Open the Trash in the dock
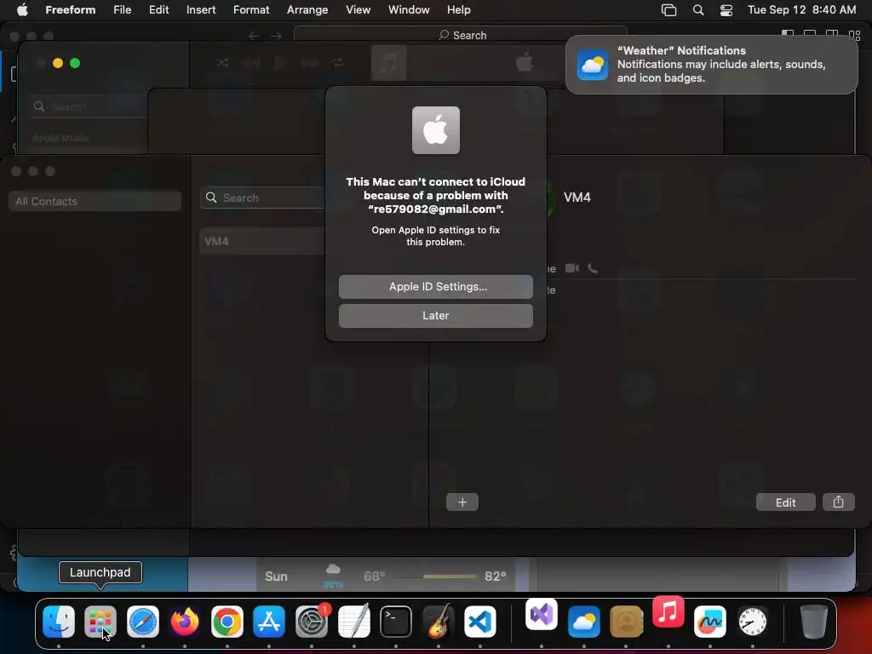Viewport: 872px width, 654px height. tap(813, 621)
